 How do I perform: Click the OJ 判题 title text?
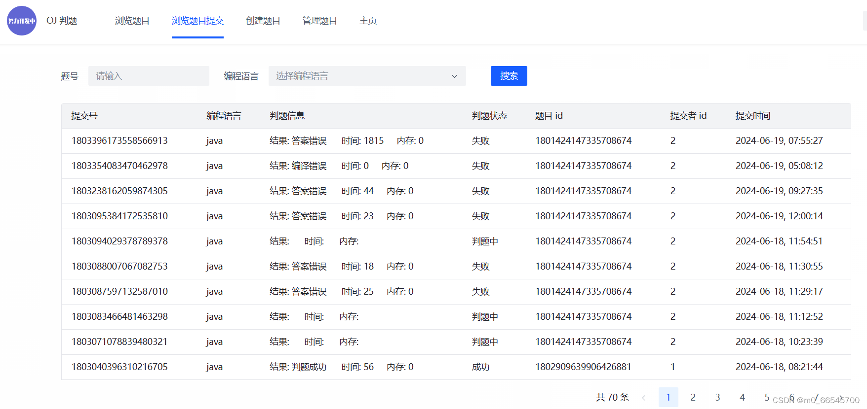pos(62,21)
